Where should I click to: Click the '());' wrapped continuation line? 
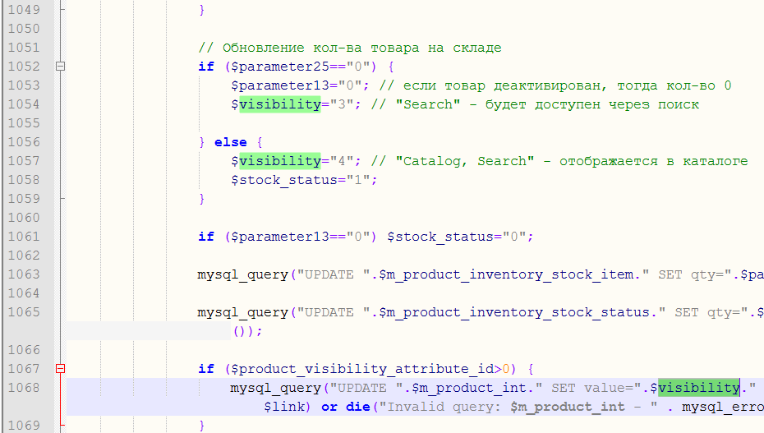(247, 331)
